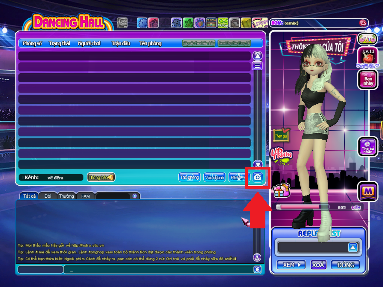
Task: Click the Kênh channel name field
Action: point(51,178)
